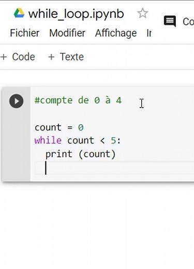
Task: Select the code cell's left gutter
Action: click(x=16, y=134)
